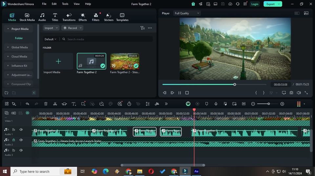The width and height of the screenshot is (315, 176).
Task: Select the Farm Together 2 audio thumbnail
Action: (91, 61)
